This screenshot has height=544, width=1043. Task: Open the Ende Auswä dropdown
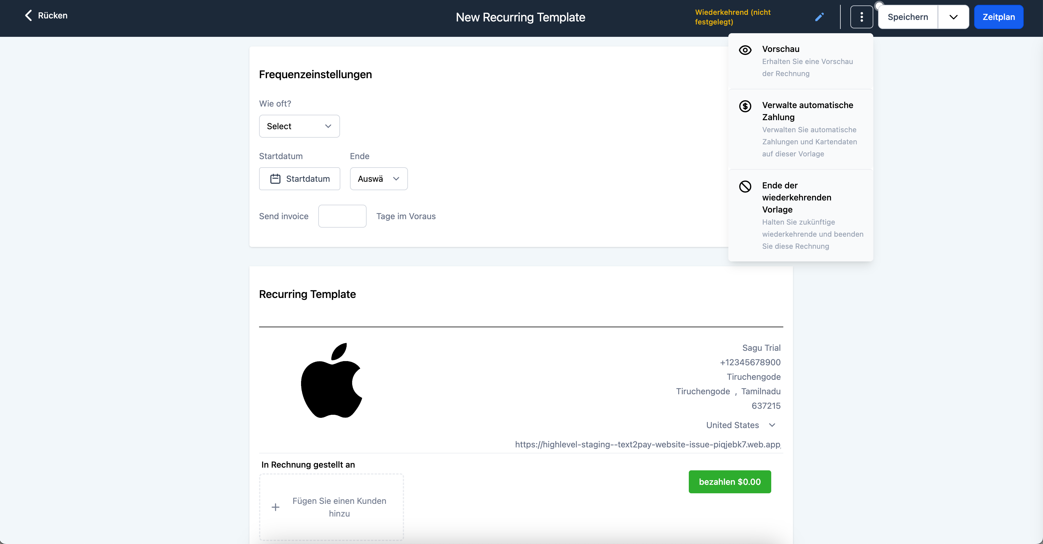point(379,179)
